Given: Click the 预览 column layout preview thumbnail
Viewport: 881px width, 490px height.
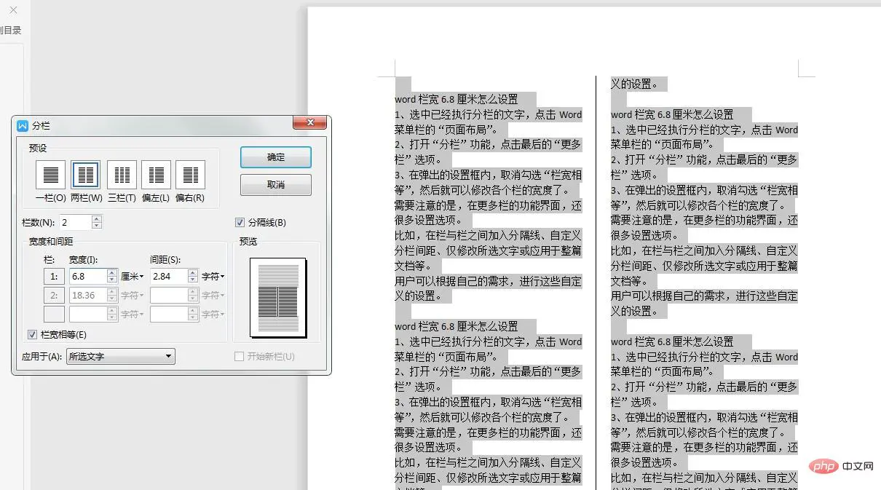Looking at the screenshot, I should pos(277,297).
